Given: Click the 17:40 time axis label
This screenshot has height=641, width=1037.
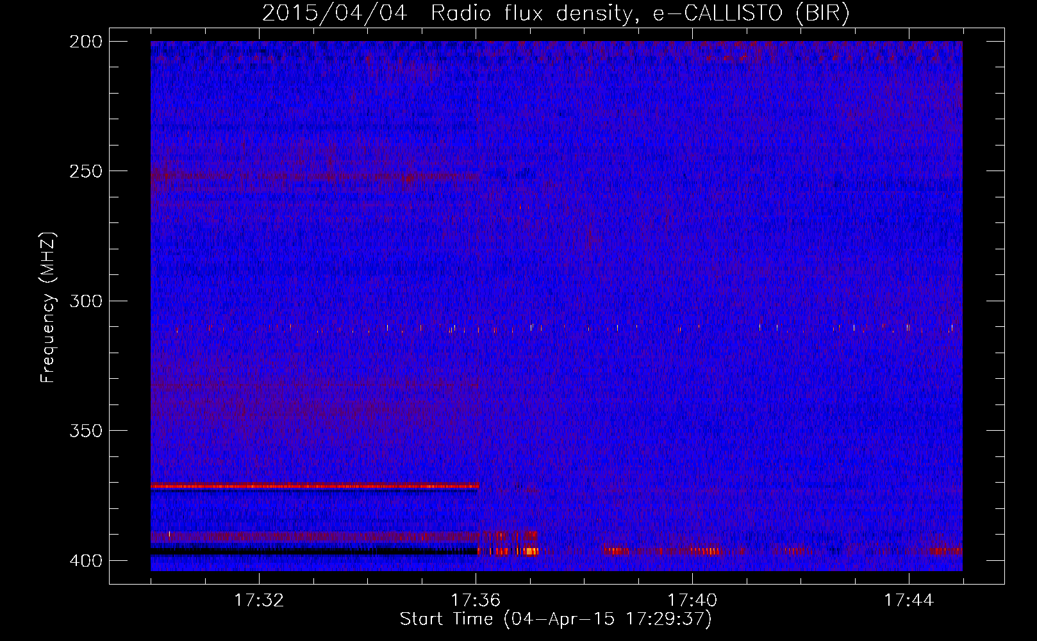Looking at the screenshot, I should (692, 601).
